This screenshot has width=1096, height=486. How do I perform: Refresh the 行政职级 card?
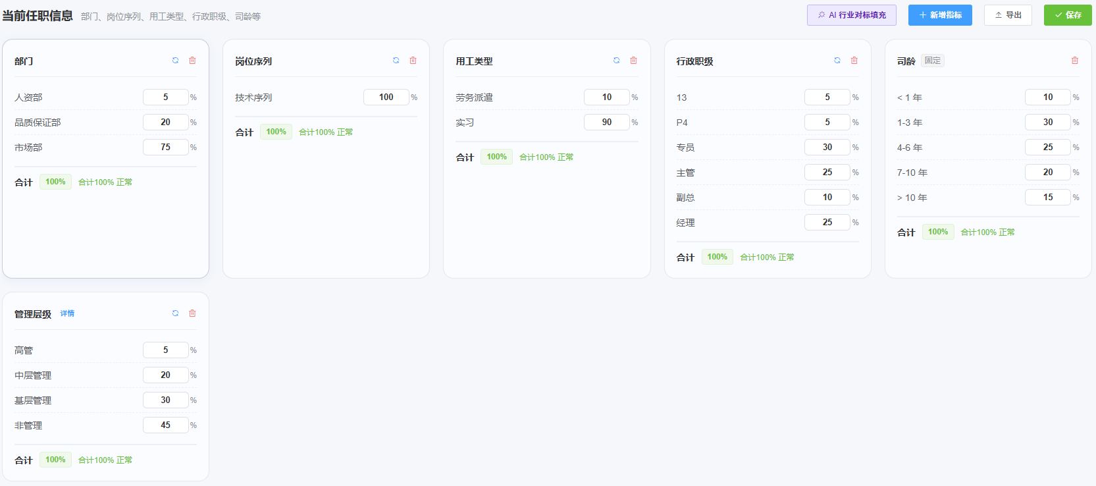pyautogui.click(x=837, y=61)
